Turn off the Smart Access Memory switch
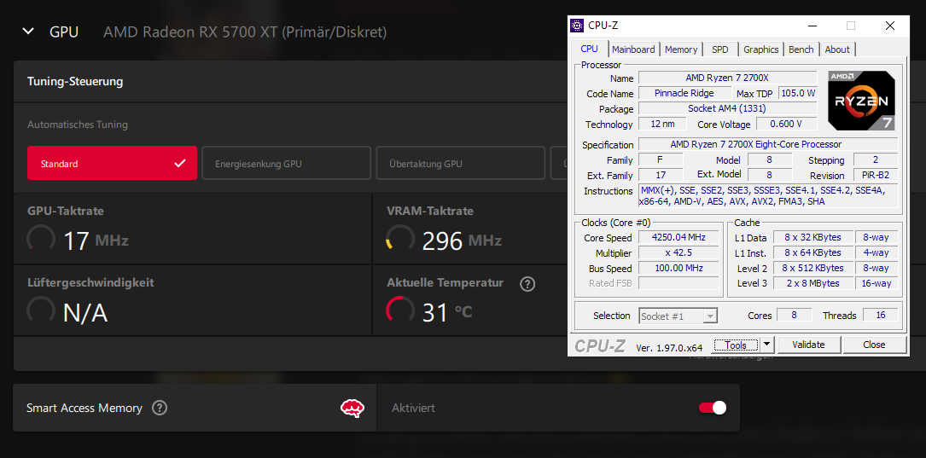This screenshot has width=926, height=458. click(713, 408)
